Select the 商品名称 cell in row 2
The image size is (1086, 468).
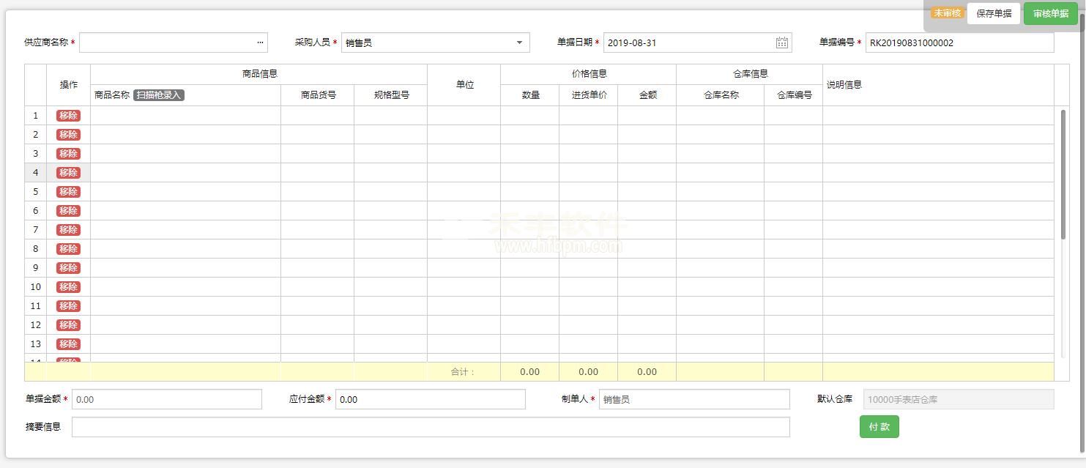click(x=185, y=135)
